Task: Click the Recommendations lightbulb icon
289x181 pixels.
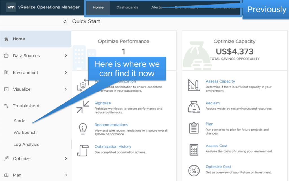Action: (x=83, y=129)
